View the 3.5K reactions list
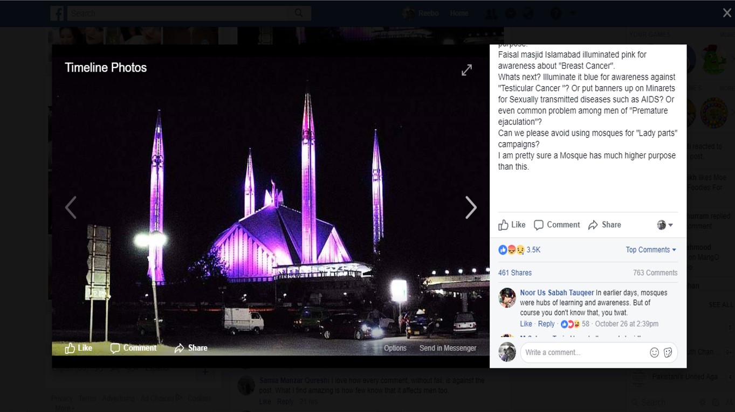 click(533, 250)
